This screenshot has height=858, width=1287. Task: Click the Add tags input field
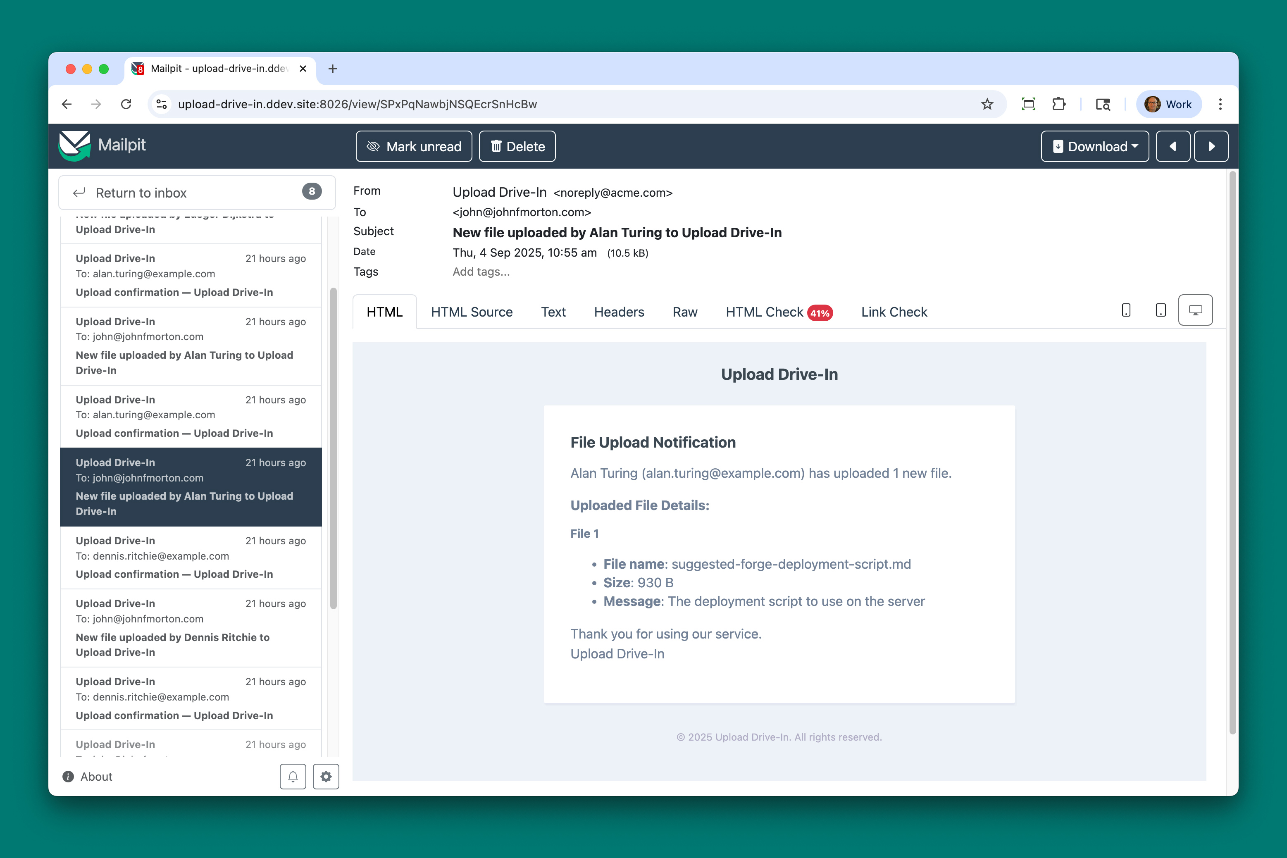(481, 272)
